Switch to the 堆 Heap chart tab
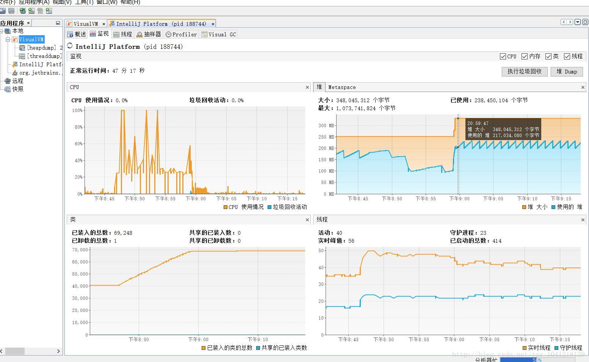Viewport: 589px width, 362px height. [319, 87]
